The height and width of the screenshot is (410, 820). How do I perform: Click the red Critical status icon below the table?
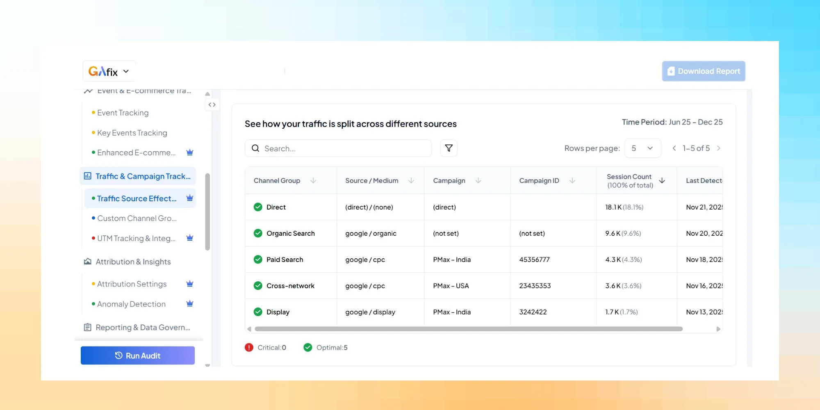point(248,347)
